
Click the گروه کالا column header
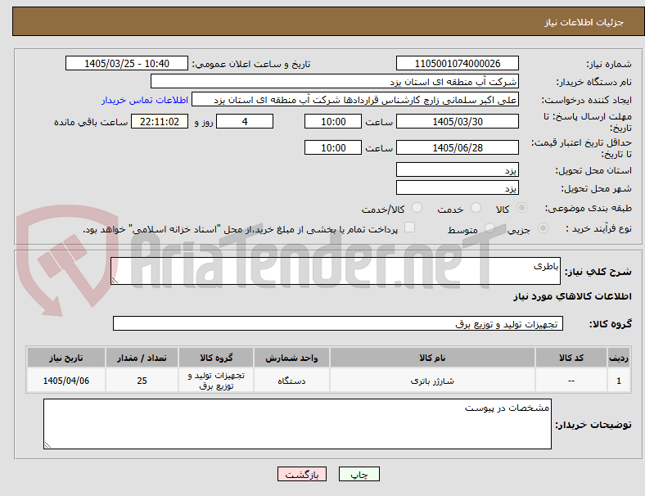tap(216, 358)
